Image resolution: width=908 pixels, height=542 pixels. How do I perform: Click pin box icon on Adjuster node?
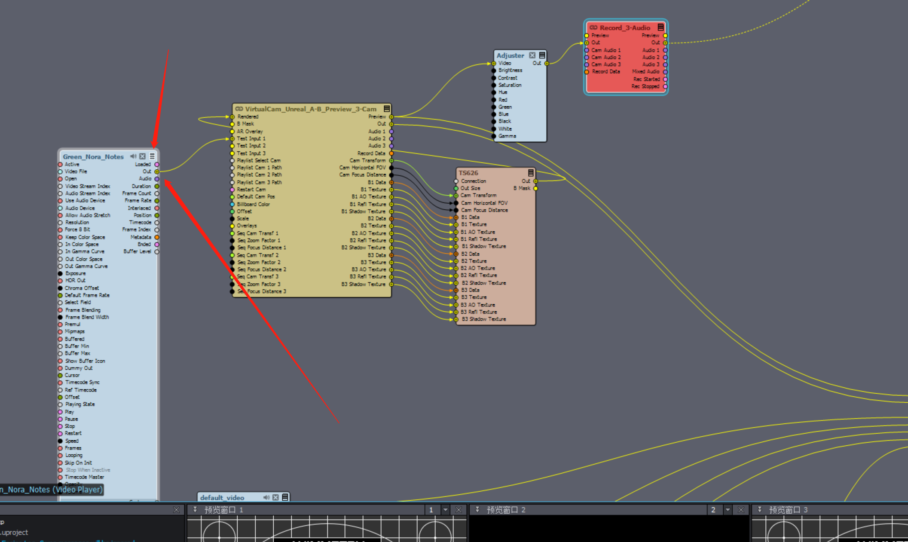click(532, 55)
